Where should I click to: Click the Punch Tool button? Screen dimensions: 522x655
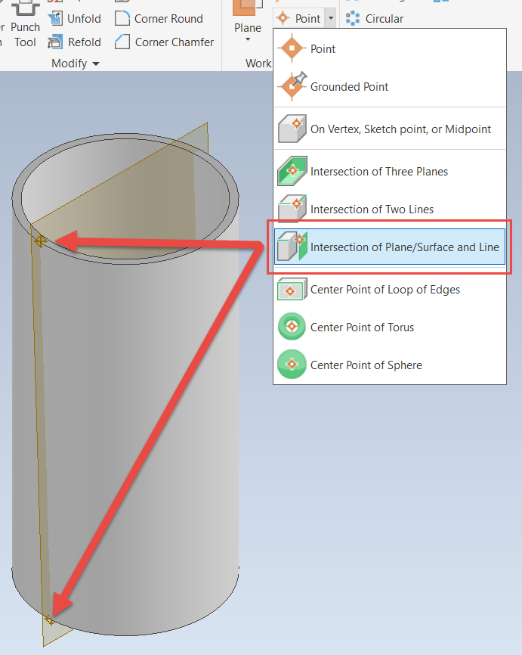25,25
